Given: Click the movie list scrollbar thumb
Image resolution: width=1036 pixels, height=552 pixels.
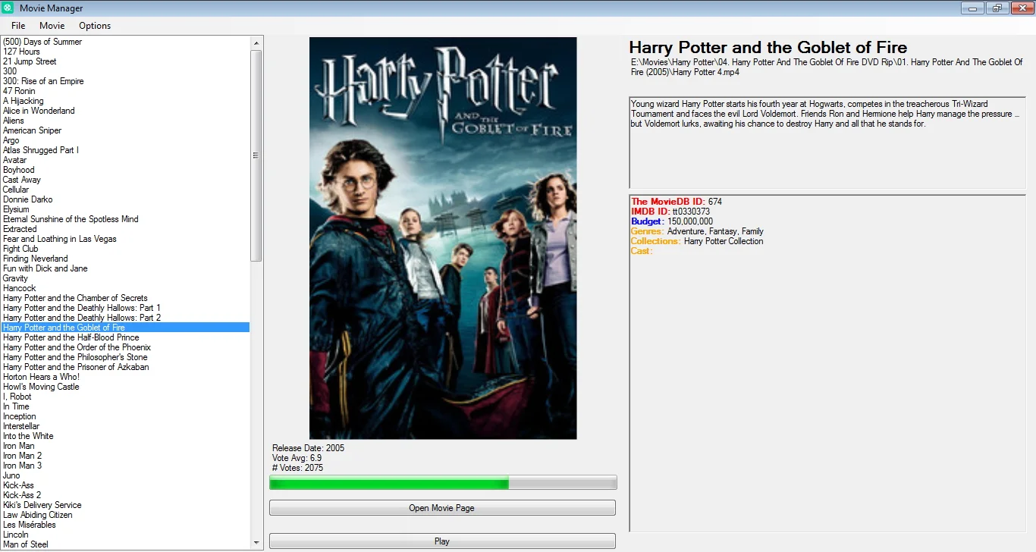Looking at the screenshot, I should (256, 155).
